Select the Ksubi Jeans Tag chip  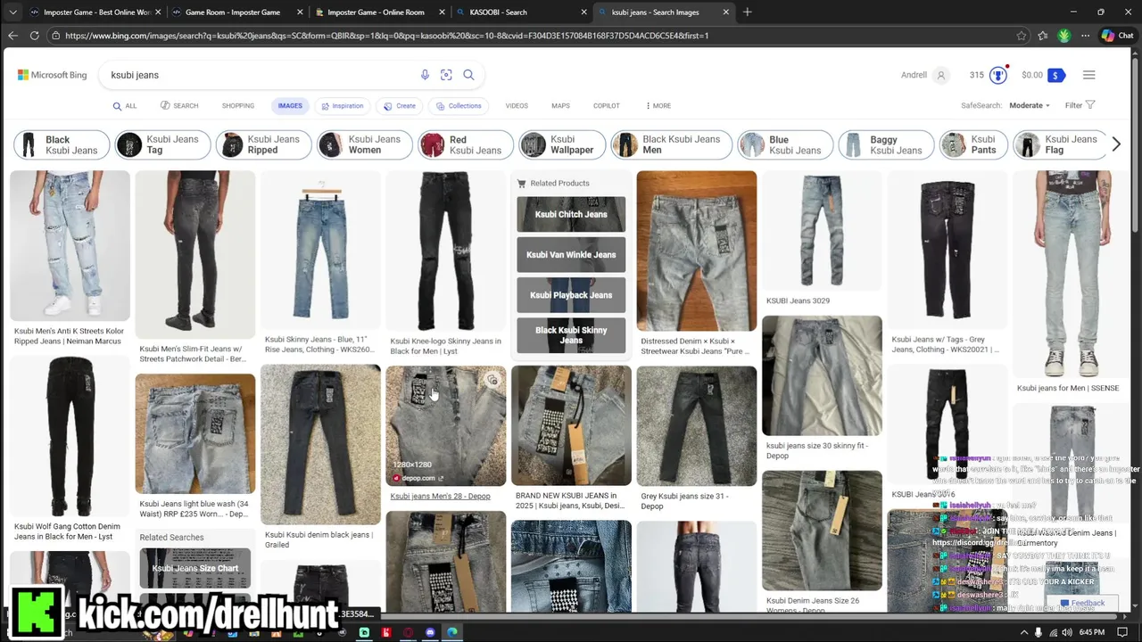pyautogui.click(x=163, y=144)
